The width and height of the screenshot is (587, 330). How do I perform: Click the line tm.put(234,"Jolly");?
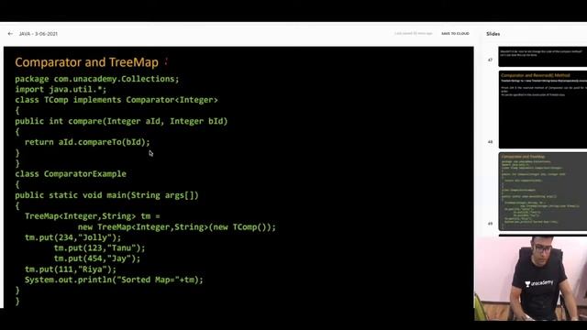(73, 237)
